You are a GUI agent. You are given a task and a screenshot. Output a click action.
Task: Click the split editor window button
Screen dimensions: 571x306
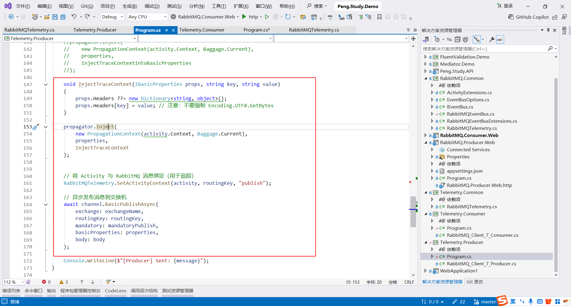tap(413, 38)
